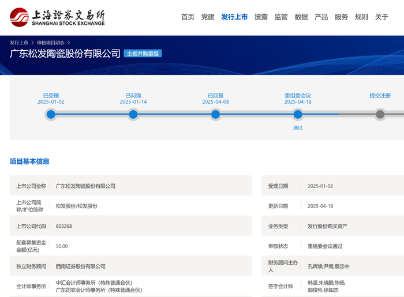Open the 规则 menu item
404x297 pixels.
point(361,17)
